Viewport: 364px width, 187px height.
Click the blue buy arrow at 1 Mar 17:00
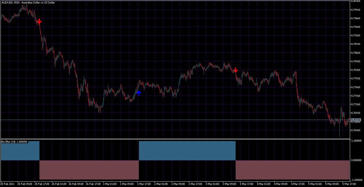pos(139,93)
